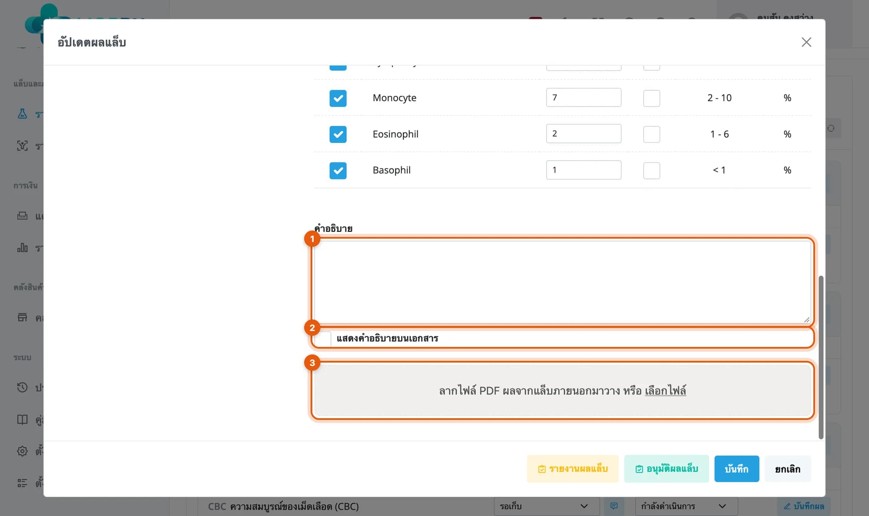Viewport: 869px width, 516px height.
Task: Open the cashier register icon in sidebar
Action: [x=22, y=216]
